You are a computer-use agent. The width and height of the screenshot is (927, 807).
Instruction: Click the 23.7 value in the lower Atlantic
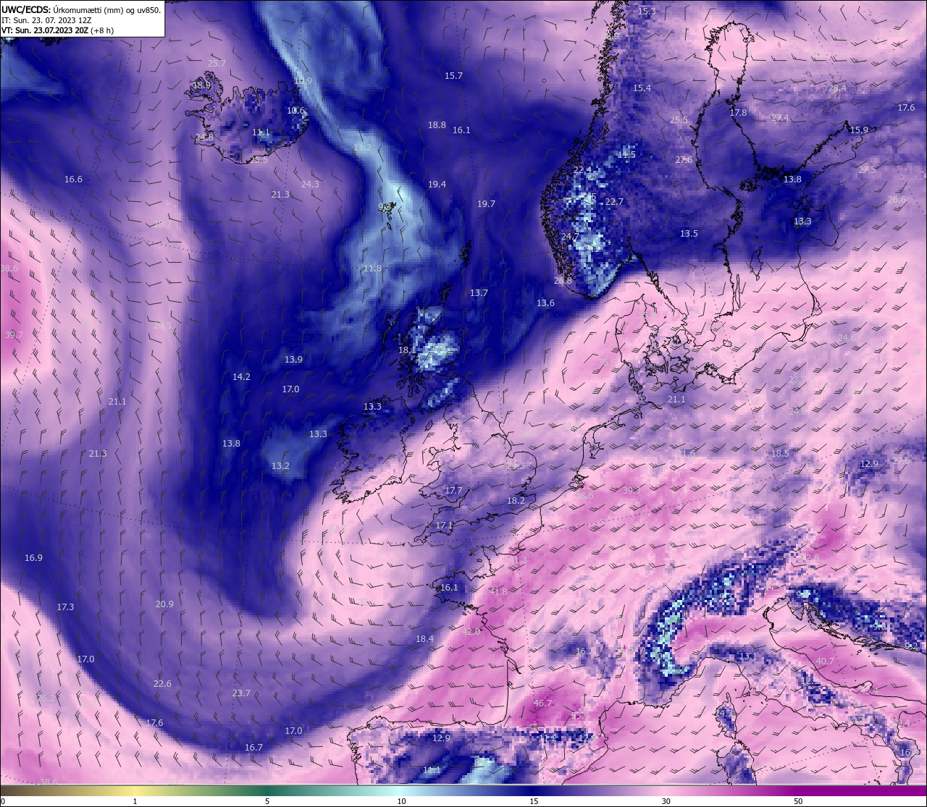pyautogui.click(x=241, y=693)
